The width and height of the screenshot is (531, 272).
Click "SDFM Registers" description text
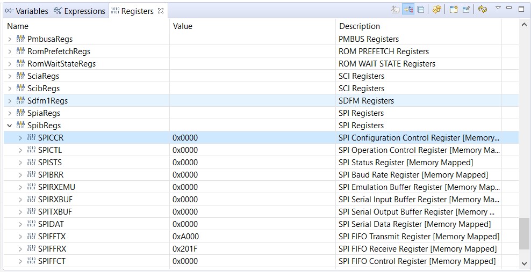click(x=367, y=101)
